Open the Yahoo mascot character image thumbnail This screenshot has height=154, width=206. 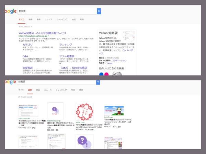point(114,112)
